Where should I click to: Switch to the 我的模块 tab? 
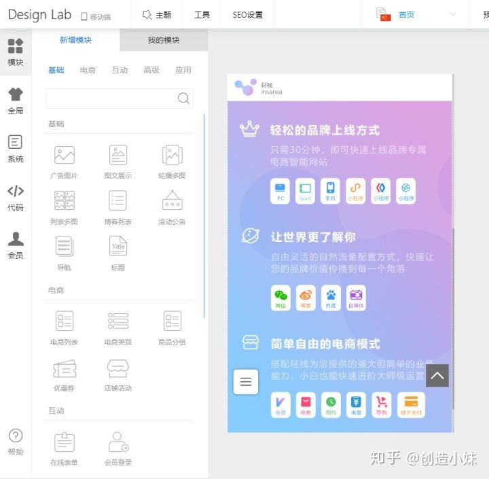tap(164, 39)
